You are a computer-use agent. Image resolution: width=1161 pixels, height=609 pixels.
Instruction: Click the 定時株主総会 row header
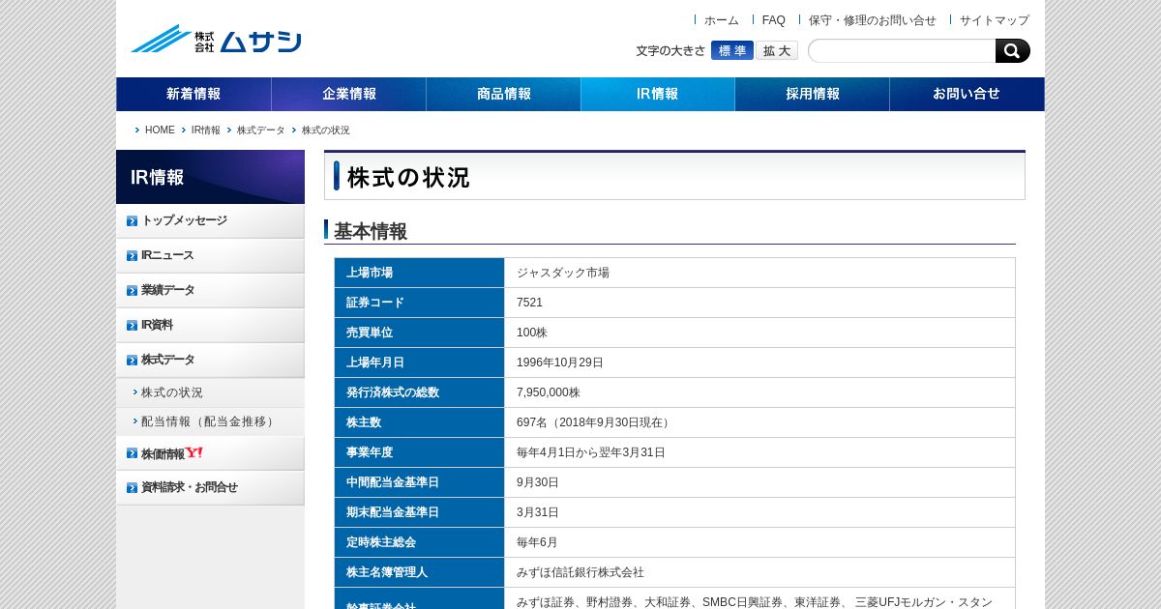click(419, 542)
